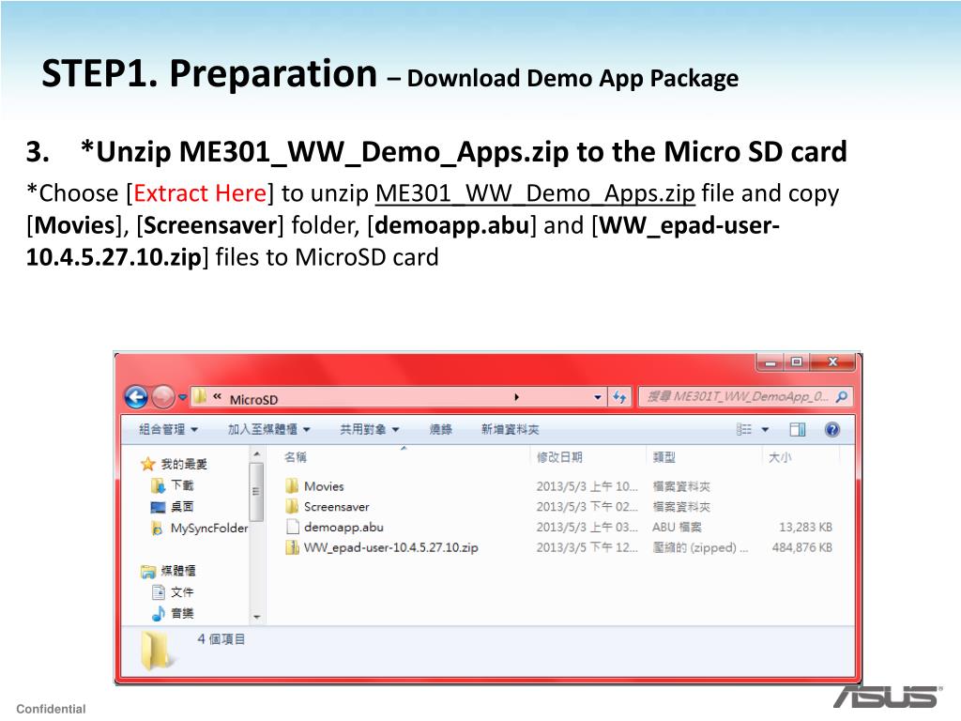The image size is (961, 721).
Task: Sort by the 類型 column header
Action: coord(664,457)
